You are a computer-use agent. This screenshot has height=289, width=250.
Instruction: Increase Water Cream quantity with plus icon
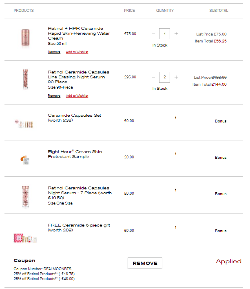176,33
